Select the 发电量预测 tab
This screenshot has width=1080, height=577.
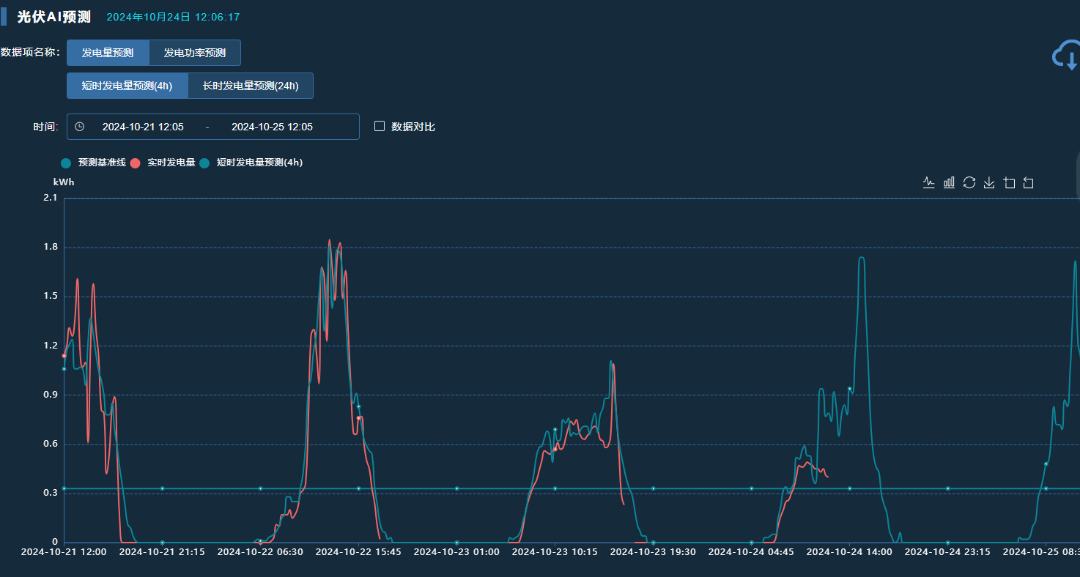coord(108,53)
